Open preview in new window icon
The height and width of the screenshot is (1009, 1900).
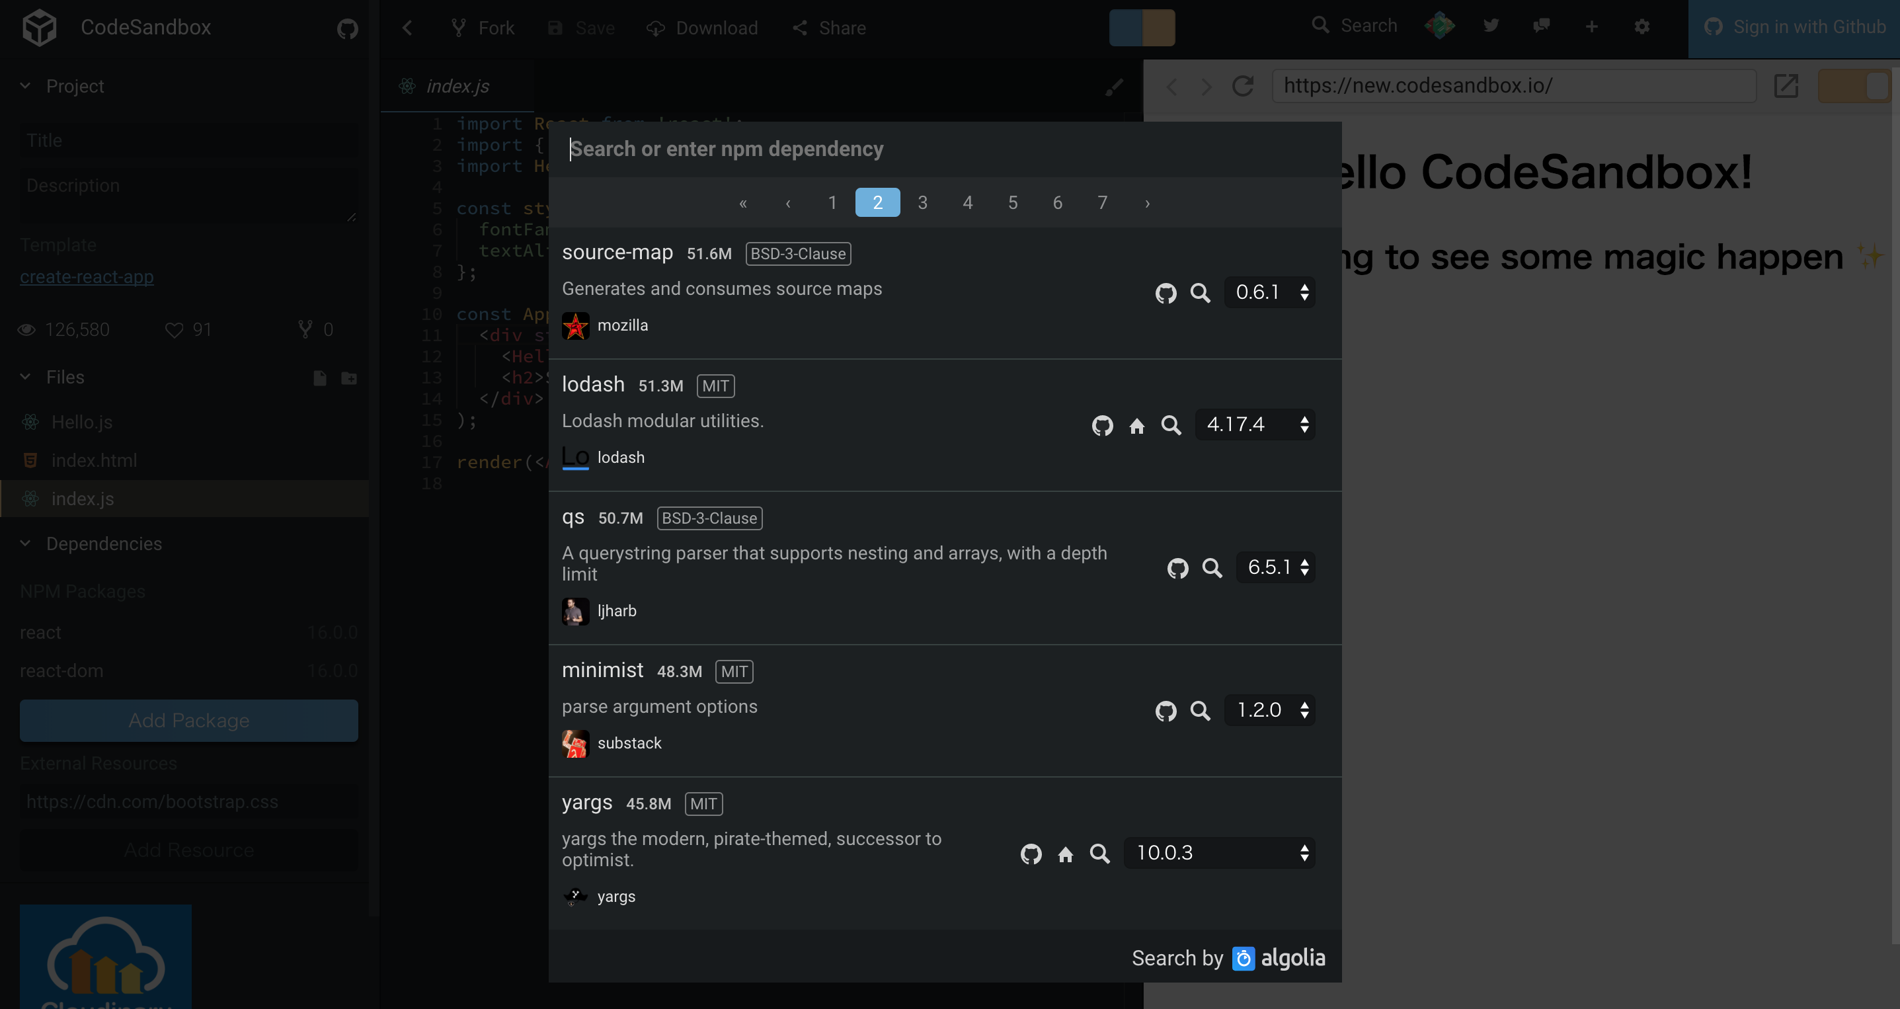[x=1786, y=85]
